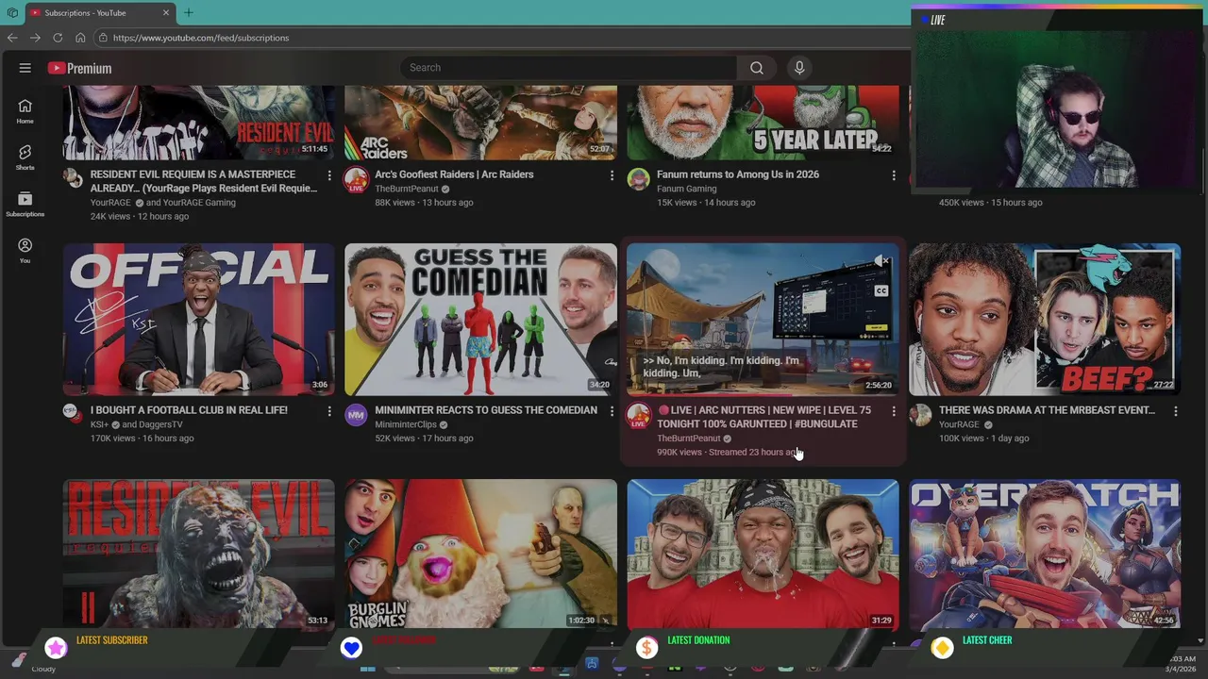The width and height of the screenshot is (1208, 679).
Task: Open the Resident Evil zombie thumbnail, 53:13
Action: pos(198,555)
